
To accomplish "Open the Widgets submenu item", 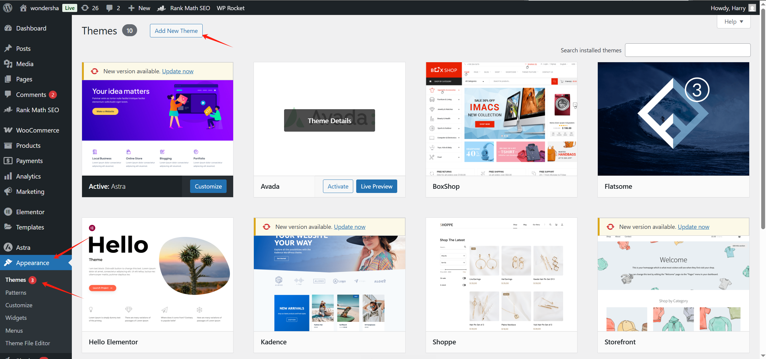I will point(16,318).
